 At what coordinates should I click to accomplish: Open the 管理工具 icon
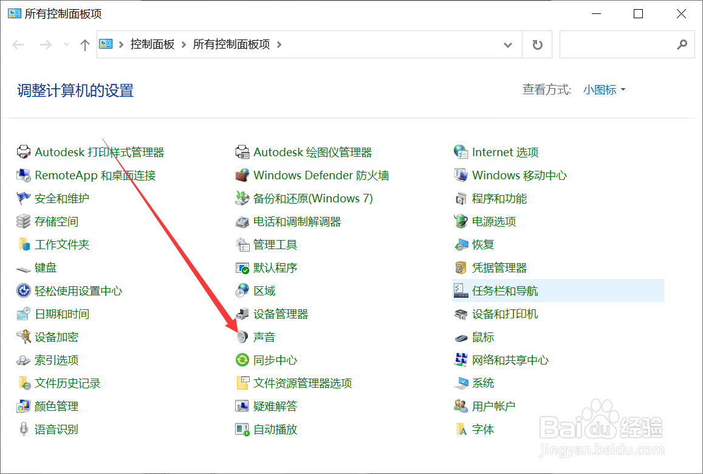coord(242,244)
